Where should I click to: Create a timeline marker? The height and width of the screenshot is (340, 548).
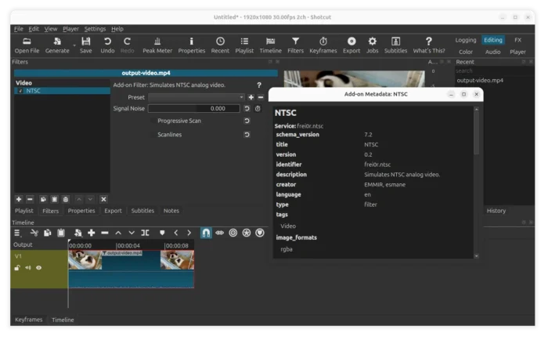click(162, 233)
